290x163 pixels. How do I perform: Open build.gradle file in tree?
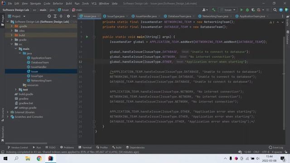(26, 94)
